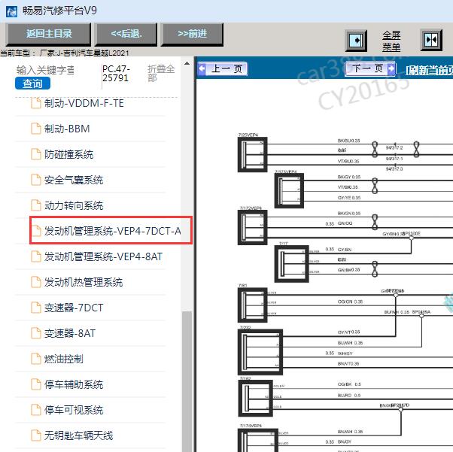Open 变速器-7DCT diagram entry
Image resolution: width=453 pixels, height=452 pixels.
pos(74,308)
